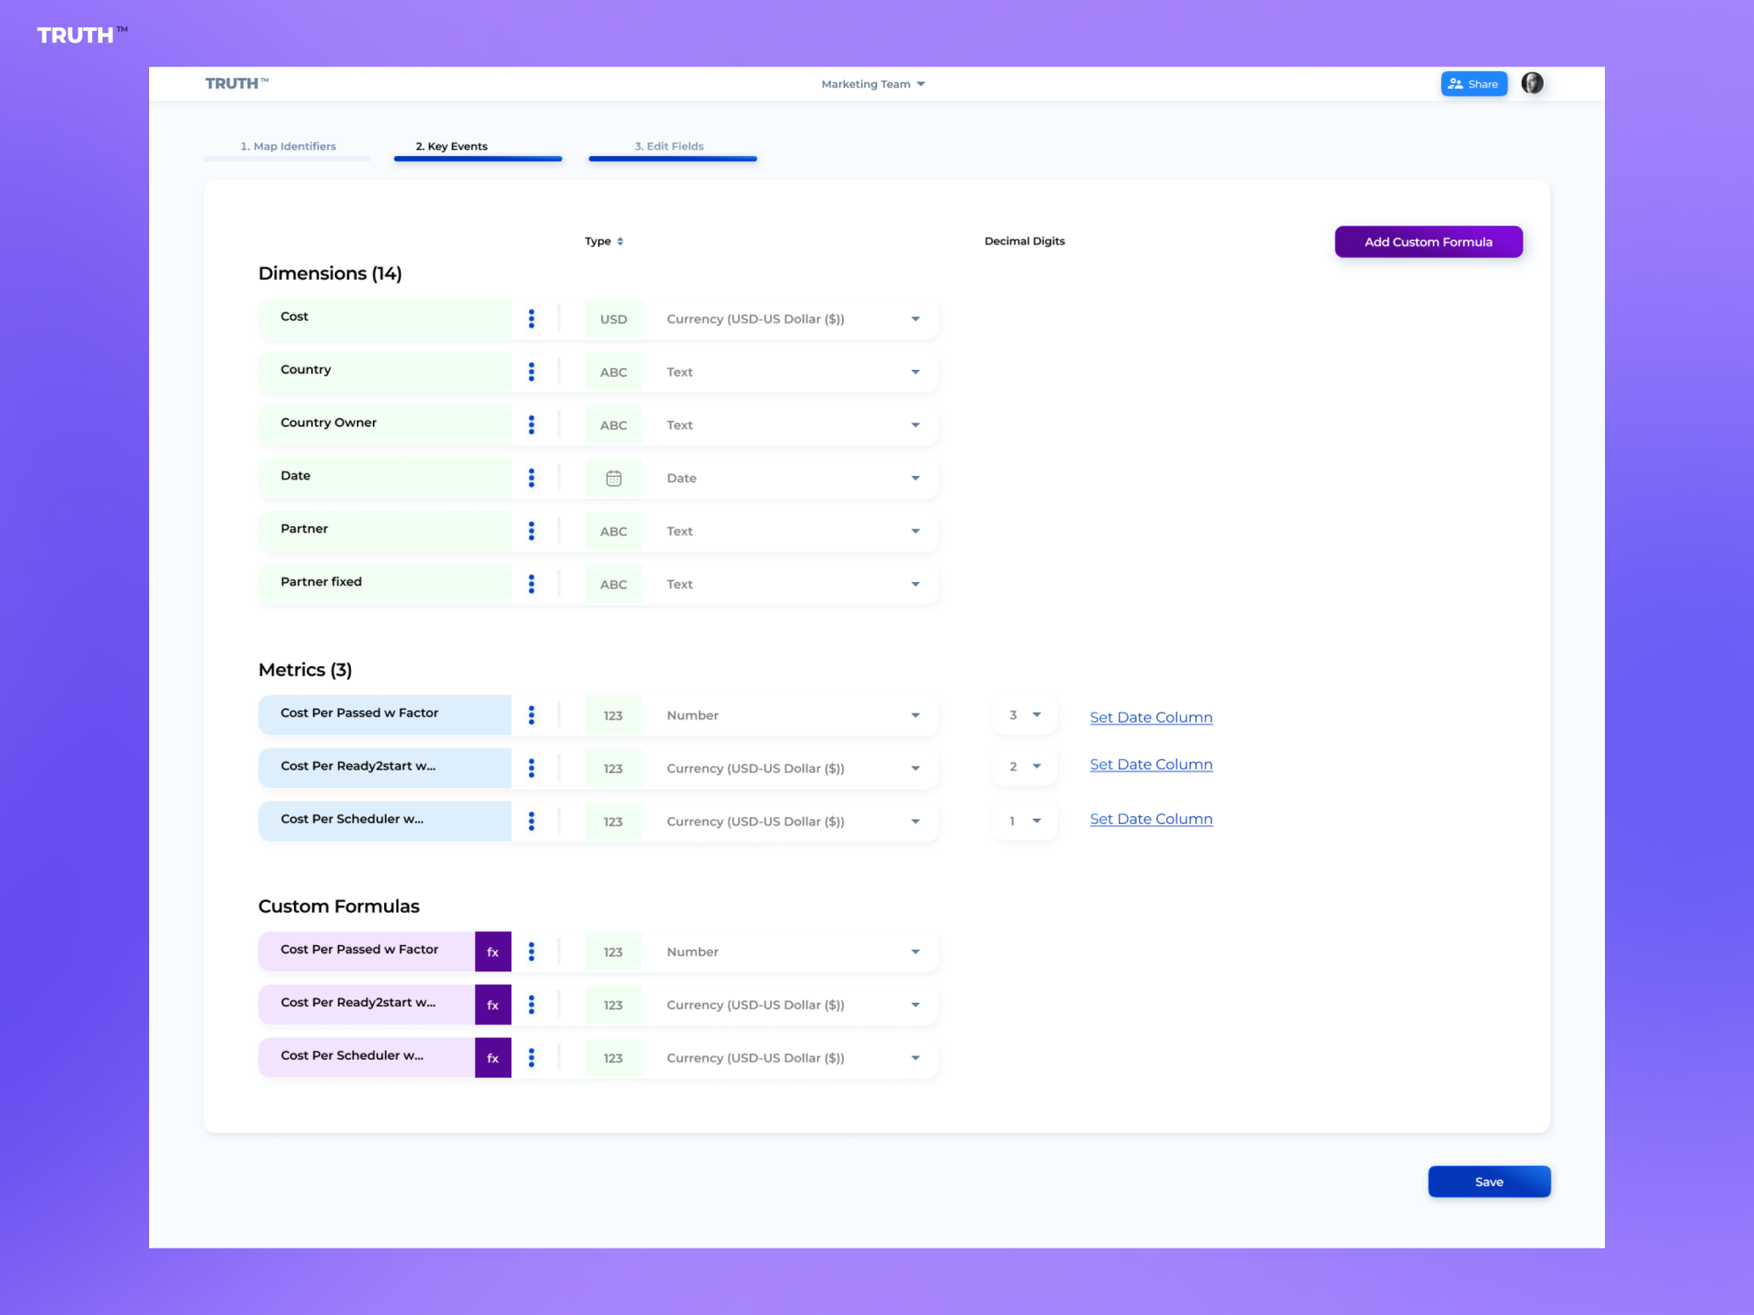1754x1315 pixels.
Task: Set Date Column for Cost Per Passed w Factor
Action: (1151, 717)
